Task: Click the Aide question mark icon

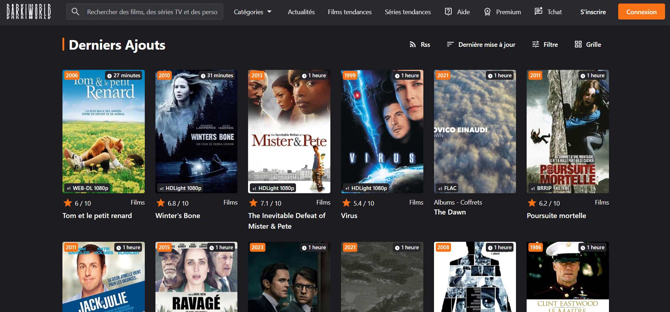Action: pyautogui.click(x=448, y=12)
